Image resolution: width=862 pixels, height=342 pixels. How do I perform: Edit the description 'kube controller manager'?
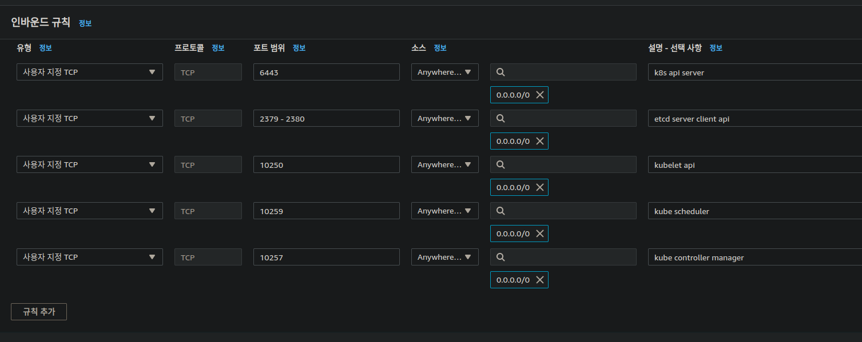(x=755, y=257)
